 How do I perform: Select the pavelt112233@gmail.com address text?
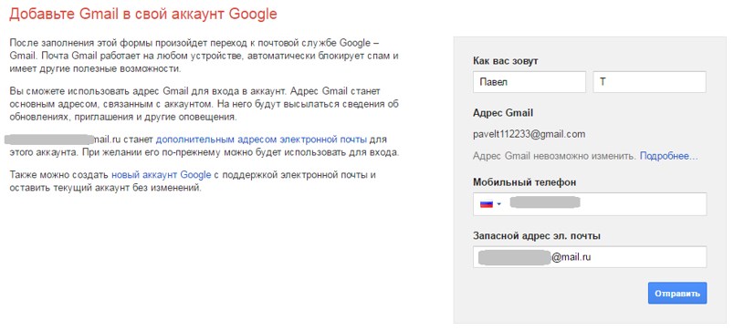pos(530,135)
